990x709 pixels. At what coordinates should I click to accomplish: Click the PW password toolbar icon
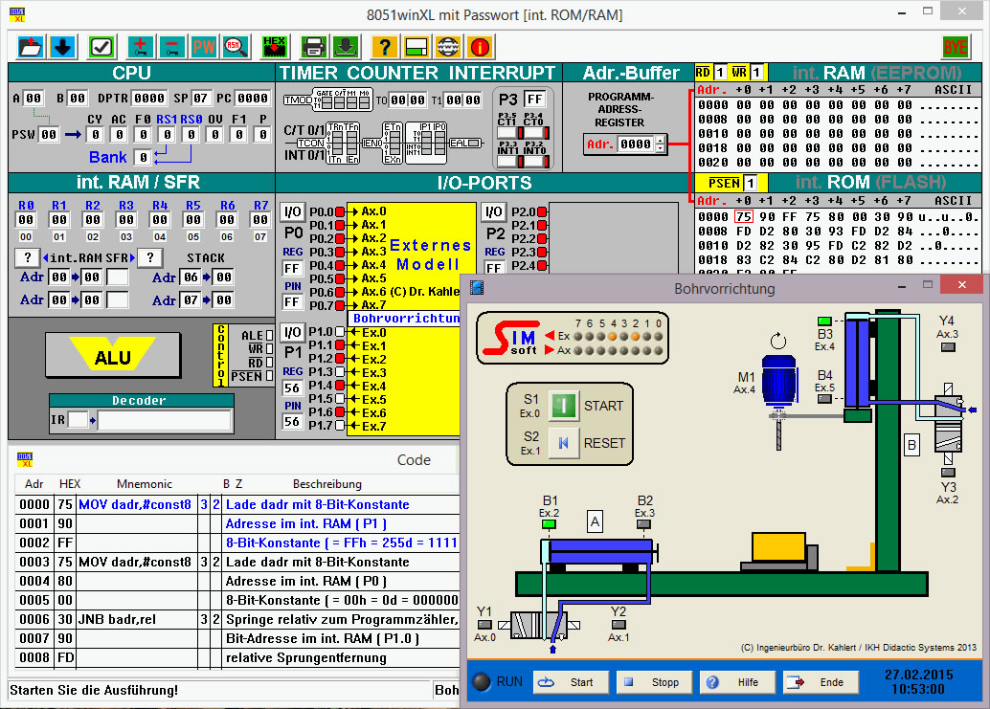[204, 46]
